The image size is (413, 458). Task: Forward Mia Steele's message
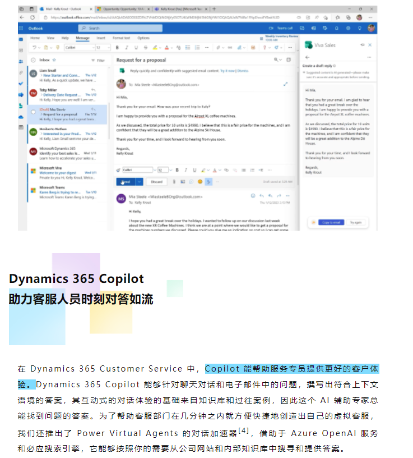point(279,196)
